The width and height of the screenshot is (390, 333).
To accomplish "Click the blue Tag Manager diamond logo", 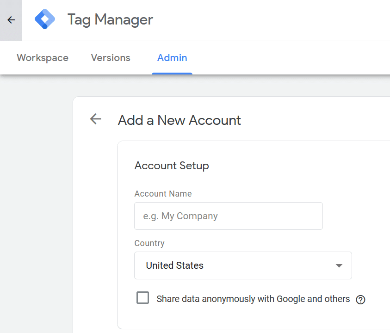I will (45, 19).
